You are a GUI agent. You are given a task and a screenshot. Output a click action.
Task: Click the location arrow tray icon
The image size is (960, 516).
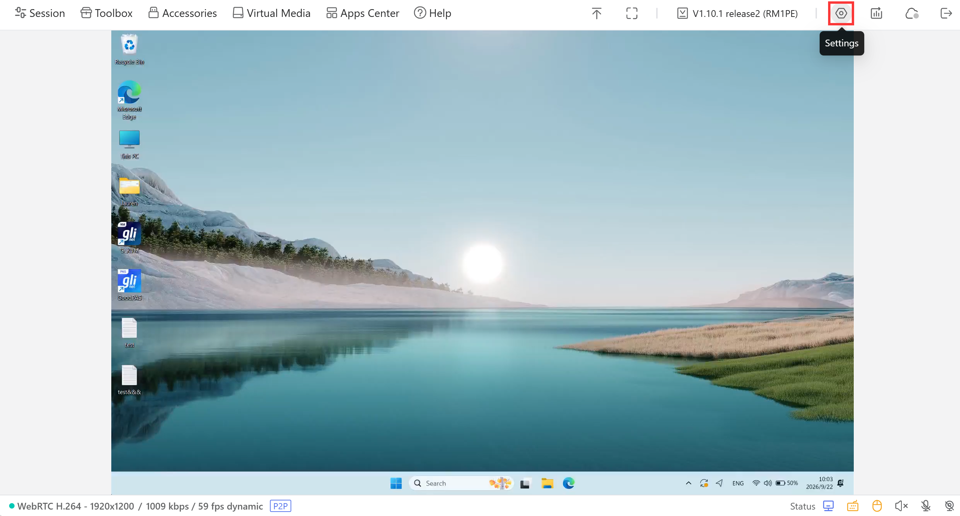(x=719, y=483)
